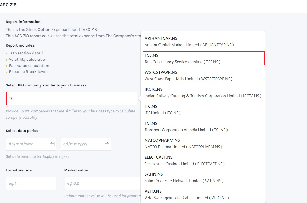Click the 'ASC 718' page heading
Screen dimensions: 307x203
8,5
